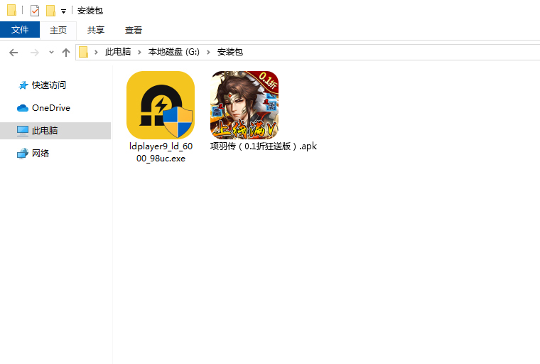Select 快速访问 in navigation pane
This screenshot has width=540, height=364.
(49, 85)
